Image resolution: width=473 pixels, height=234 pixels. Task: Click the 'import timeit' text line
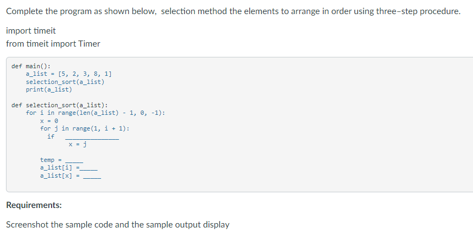pyautogui.click(x=31, y=31)
